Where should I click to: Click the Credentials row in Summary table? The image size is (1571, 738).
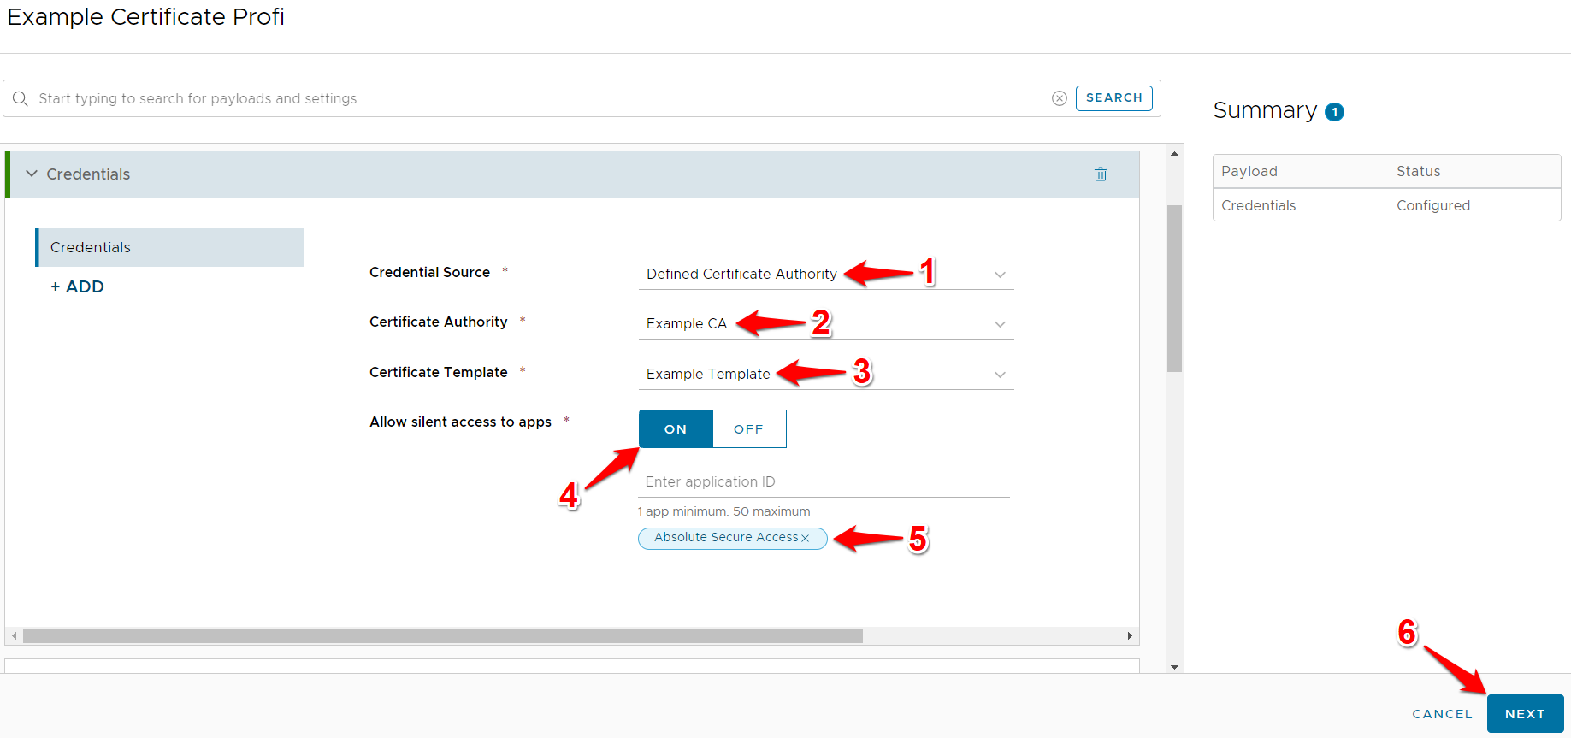(x=1387, y=205)
